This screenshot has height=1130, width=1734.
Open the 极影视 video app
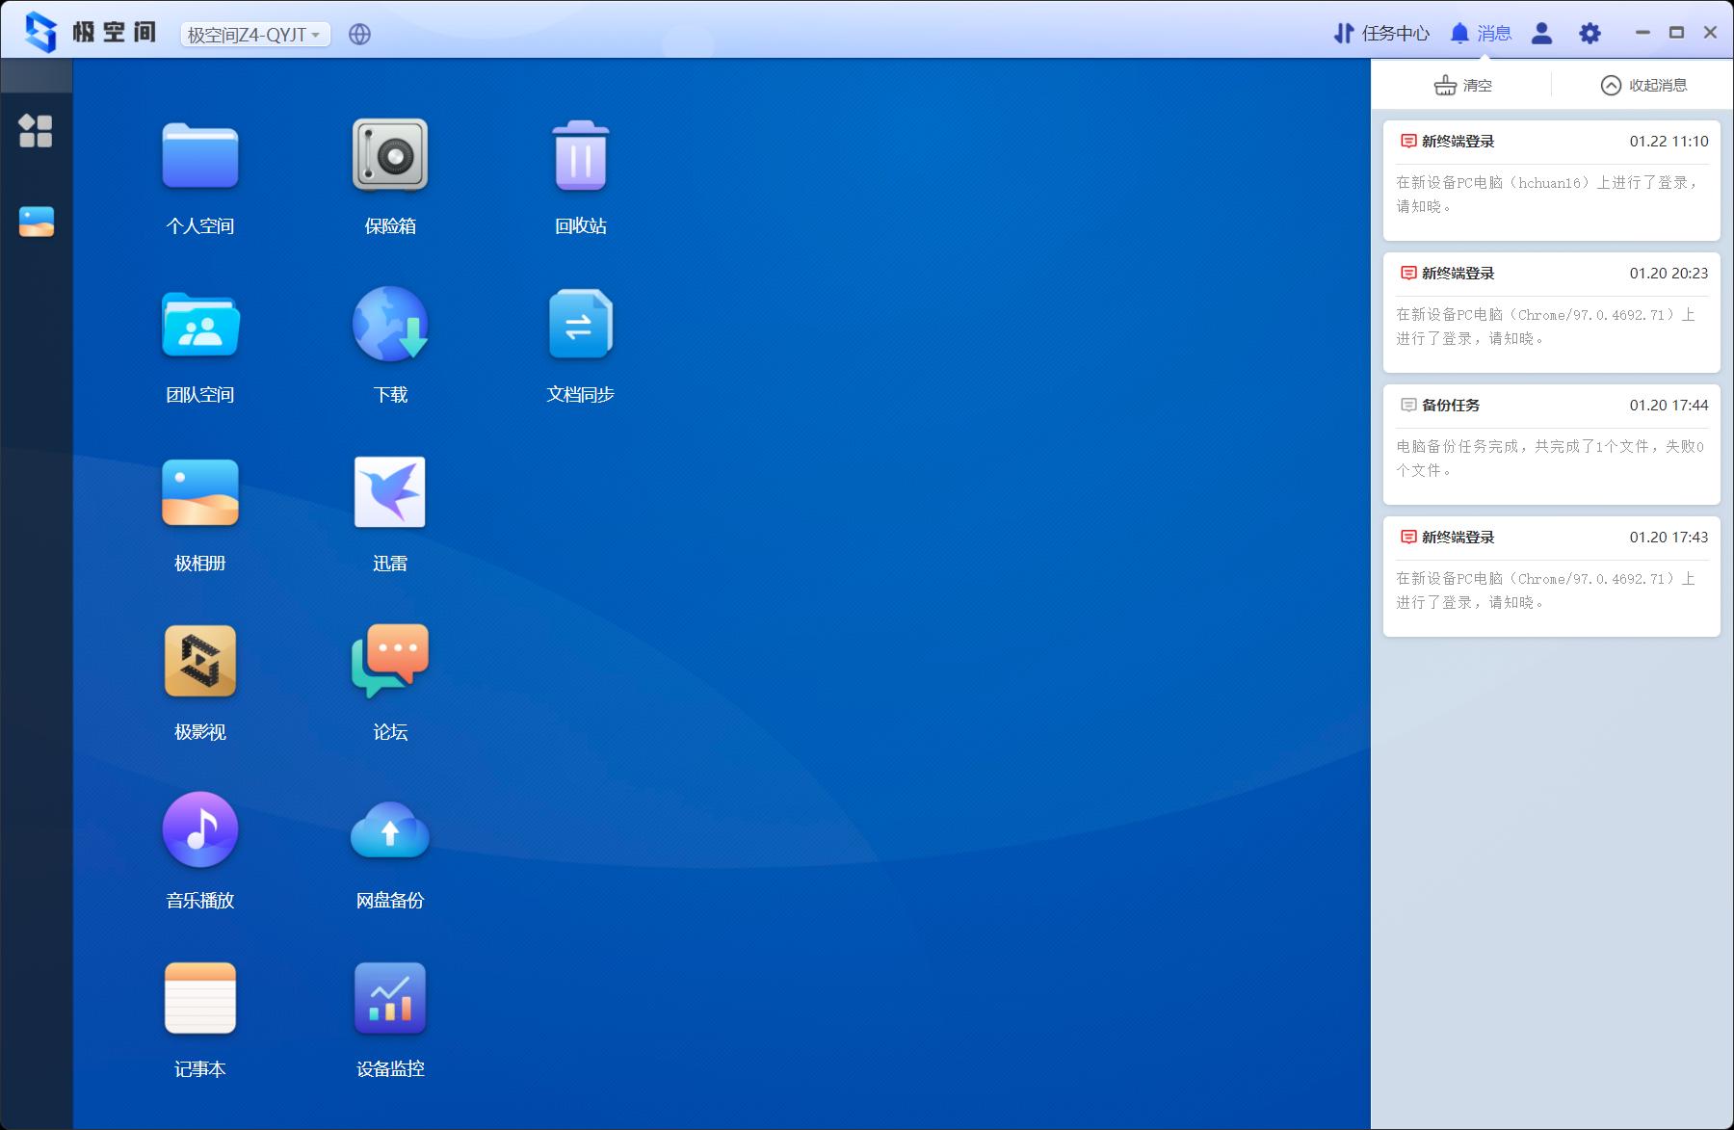click(x=199, y=662)
